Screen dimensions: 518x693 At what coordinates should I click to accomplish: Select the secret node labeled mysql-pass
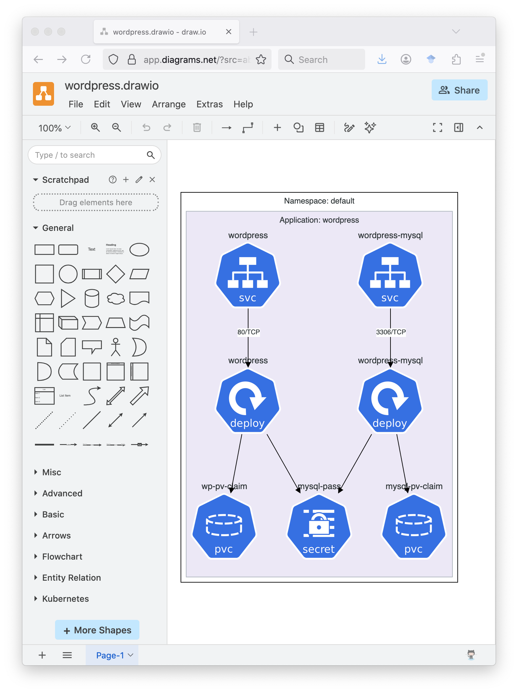point(319,527)
